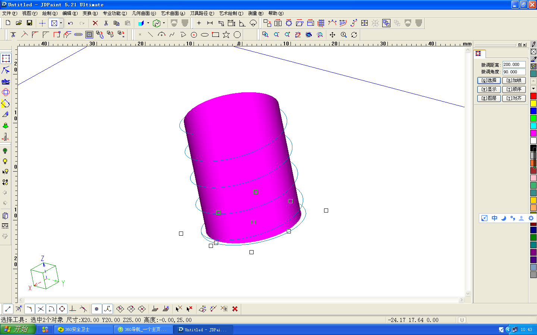
Task: Pick the magenta color swatch
Action: coord(533,133)
